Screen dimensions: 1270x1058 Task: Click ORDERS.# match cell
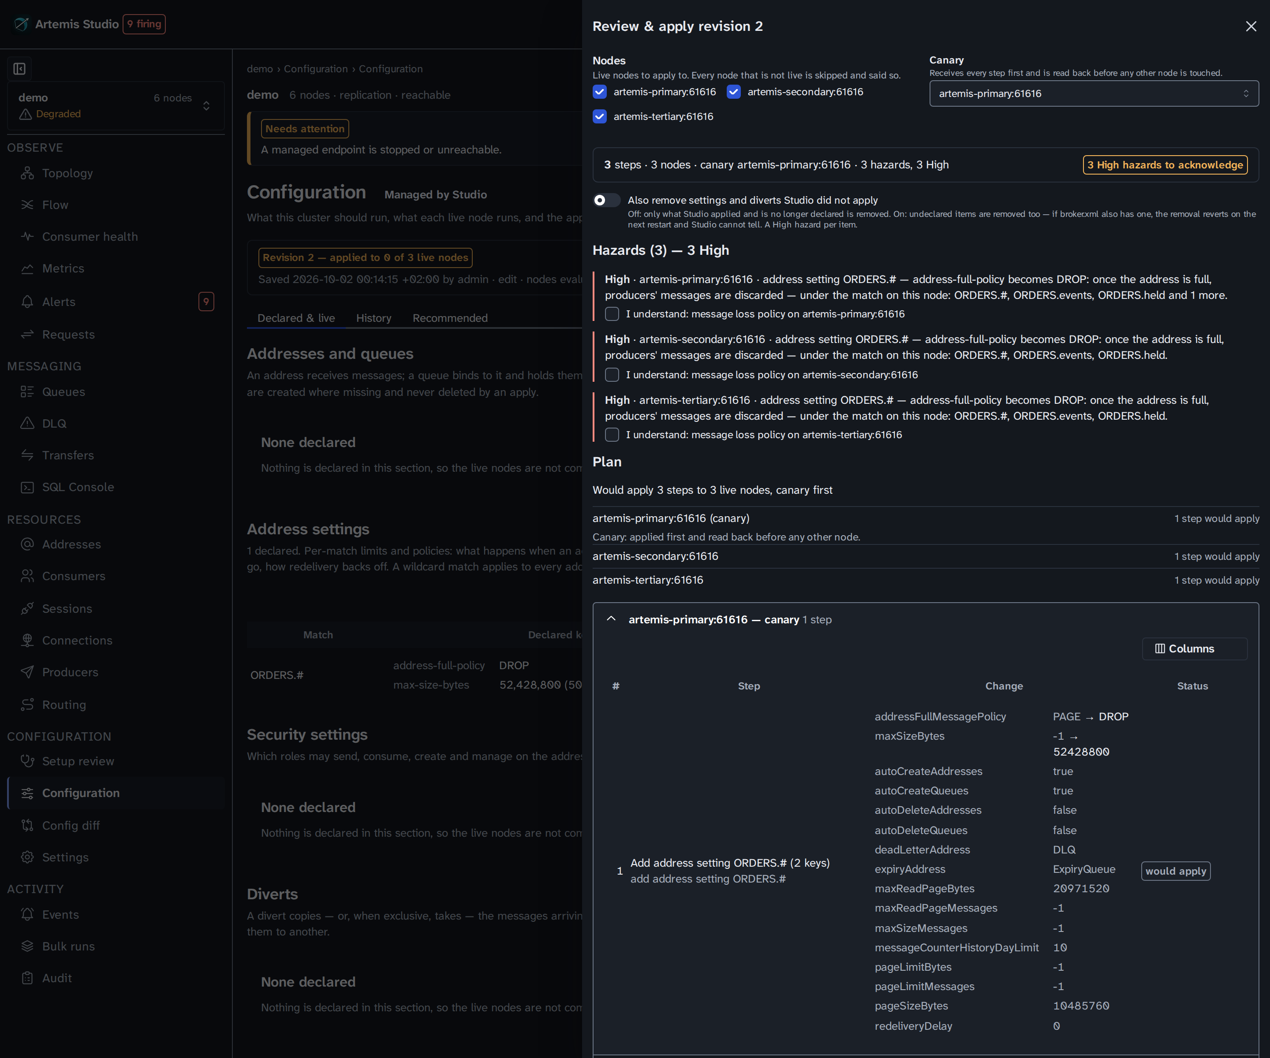coord(277,675)
